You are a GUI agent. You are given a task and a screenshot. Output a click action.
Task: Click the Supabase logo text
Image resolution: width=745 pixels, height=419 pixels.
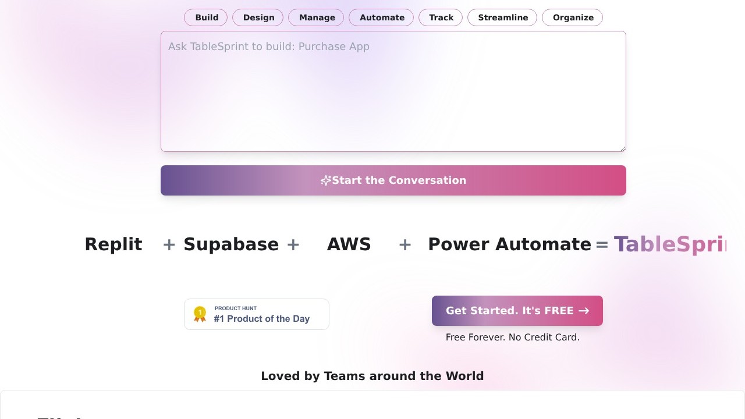231,244
